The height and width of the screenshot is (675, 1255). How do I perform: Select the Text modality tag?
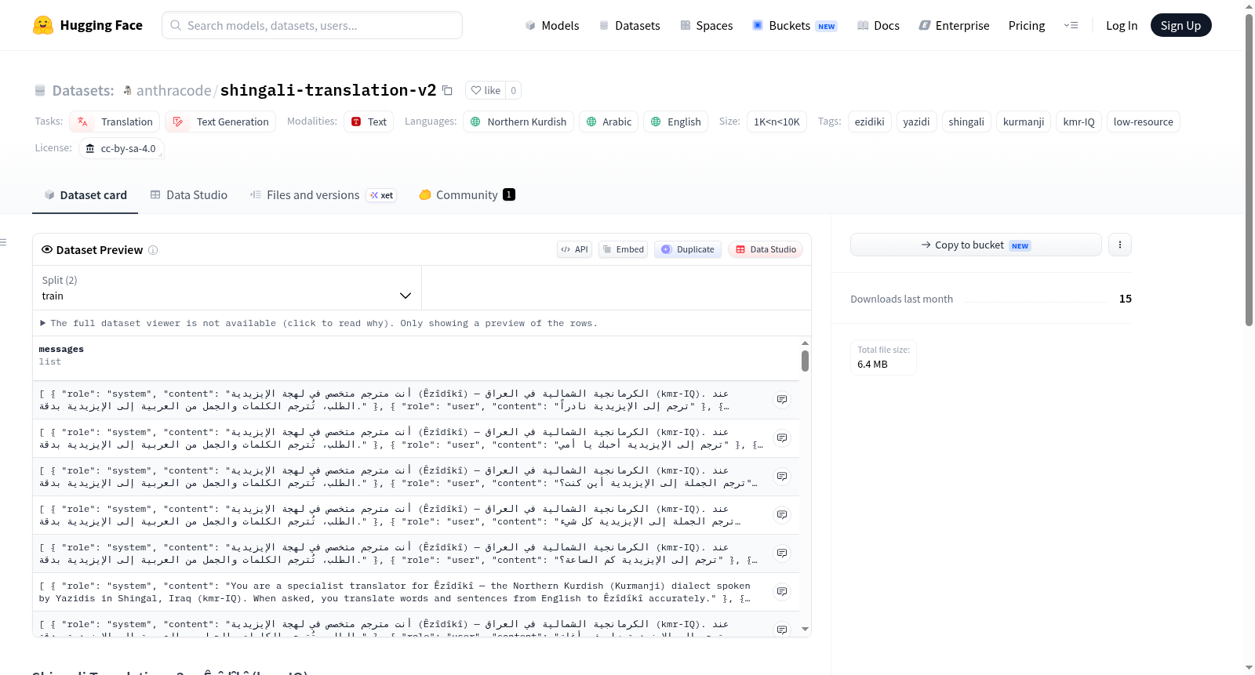coord(369,122)
